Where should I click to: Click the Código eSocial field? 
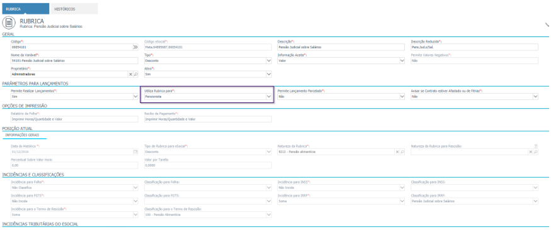click(x=208, y=47)
